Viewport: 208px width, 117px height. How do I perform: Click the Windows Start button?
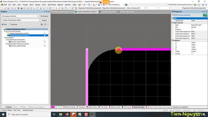tap(3, 114)
